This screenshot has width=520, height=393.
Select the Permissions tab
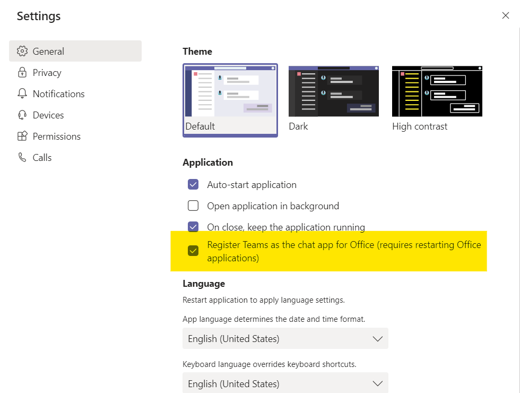[x=75, y=136]
